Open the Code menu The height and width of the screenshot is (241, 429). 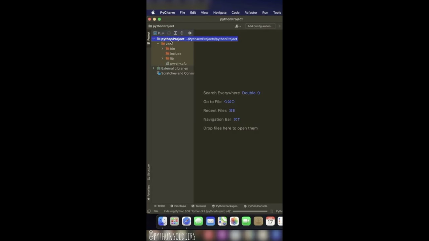coord(235,13)
